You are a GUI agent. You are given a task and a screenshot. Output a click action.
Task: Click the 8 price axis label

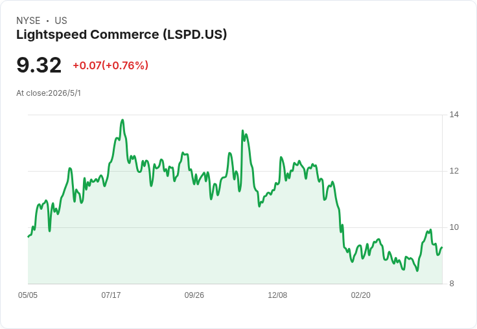[x=452, y=284]
